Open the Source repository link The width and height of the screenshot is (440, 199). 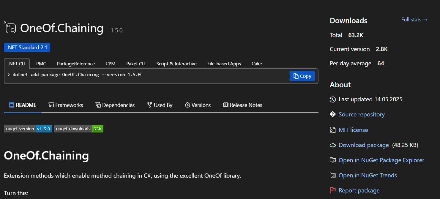362,114
